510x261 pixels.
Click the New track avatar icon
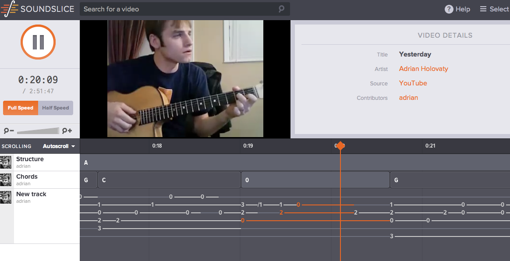[6, 198]
